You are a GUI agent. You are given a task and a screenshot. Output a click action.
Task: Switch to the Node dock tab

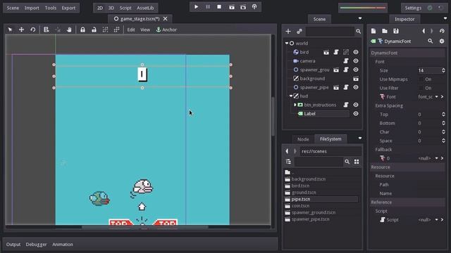[303, 139]
